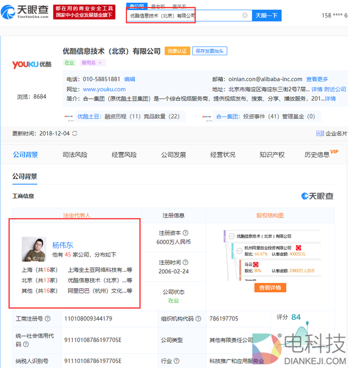Click help icon next to 注册资本
348x368 pixels.
[x=185, y=233]
